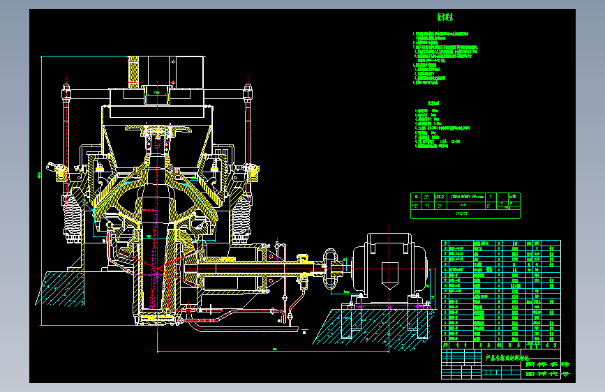Viewport: 605px width, 392px height.
Task: Select the shaft coupling between motor and crusher
Action: [x=331, y=269]
